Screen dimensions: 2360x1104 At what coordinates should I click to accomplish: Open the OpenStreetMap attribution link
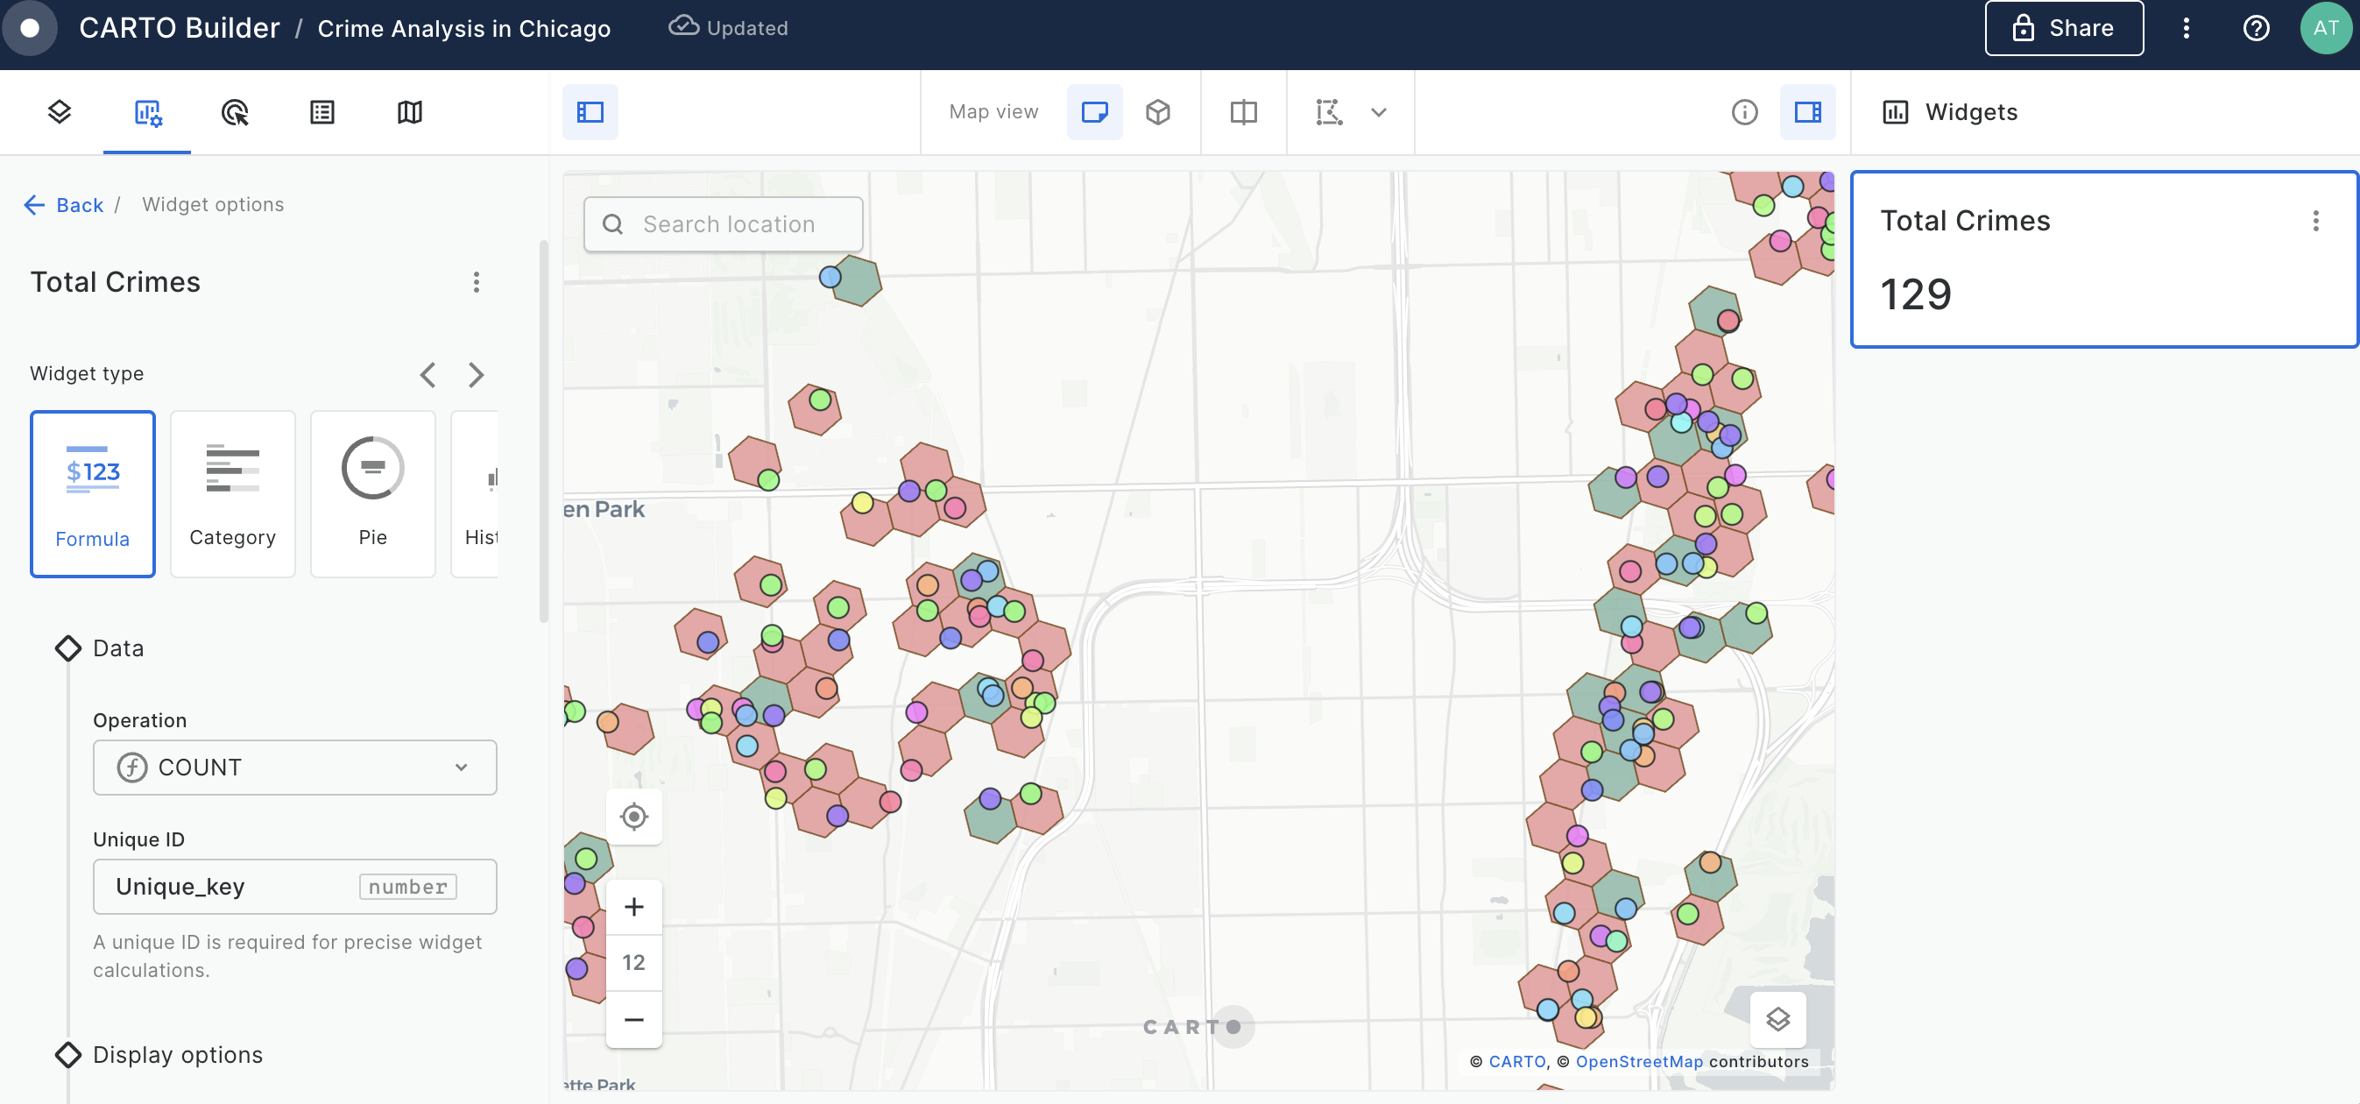(x=1639, y=1061)
